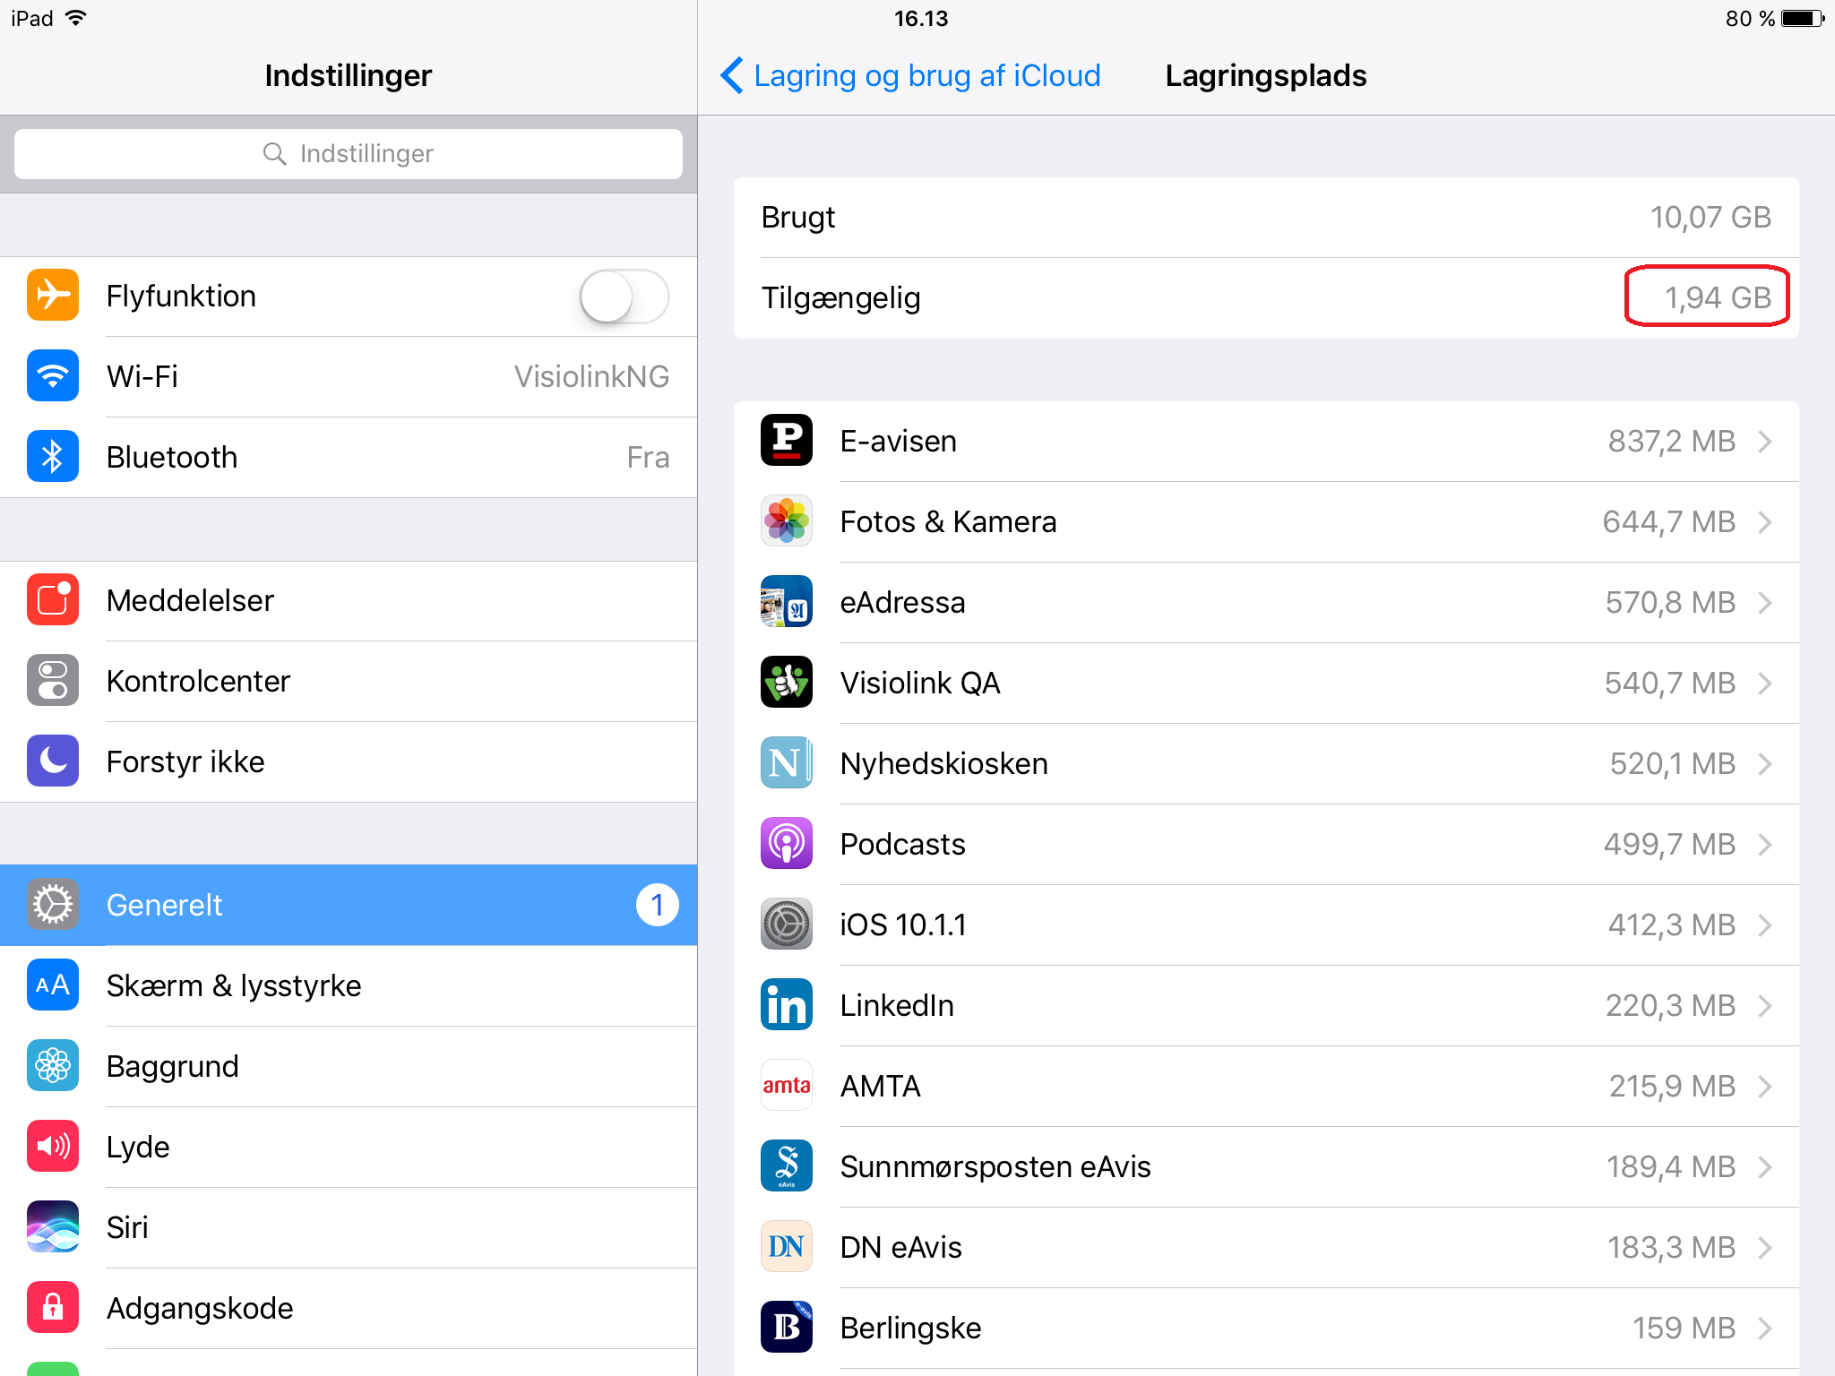Viewport: 1835px width, 1376px height.
Task: Tap the Berlingske app icon
Action: [787, 1328]
